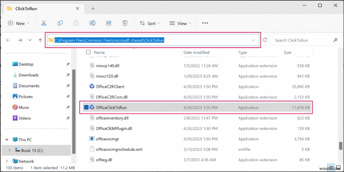
Task: Unpin Desktop using its pin icon
Action: (x=68, y=64)
